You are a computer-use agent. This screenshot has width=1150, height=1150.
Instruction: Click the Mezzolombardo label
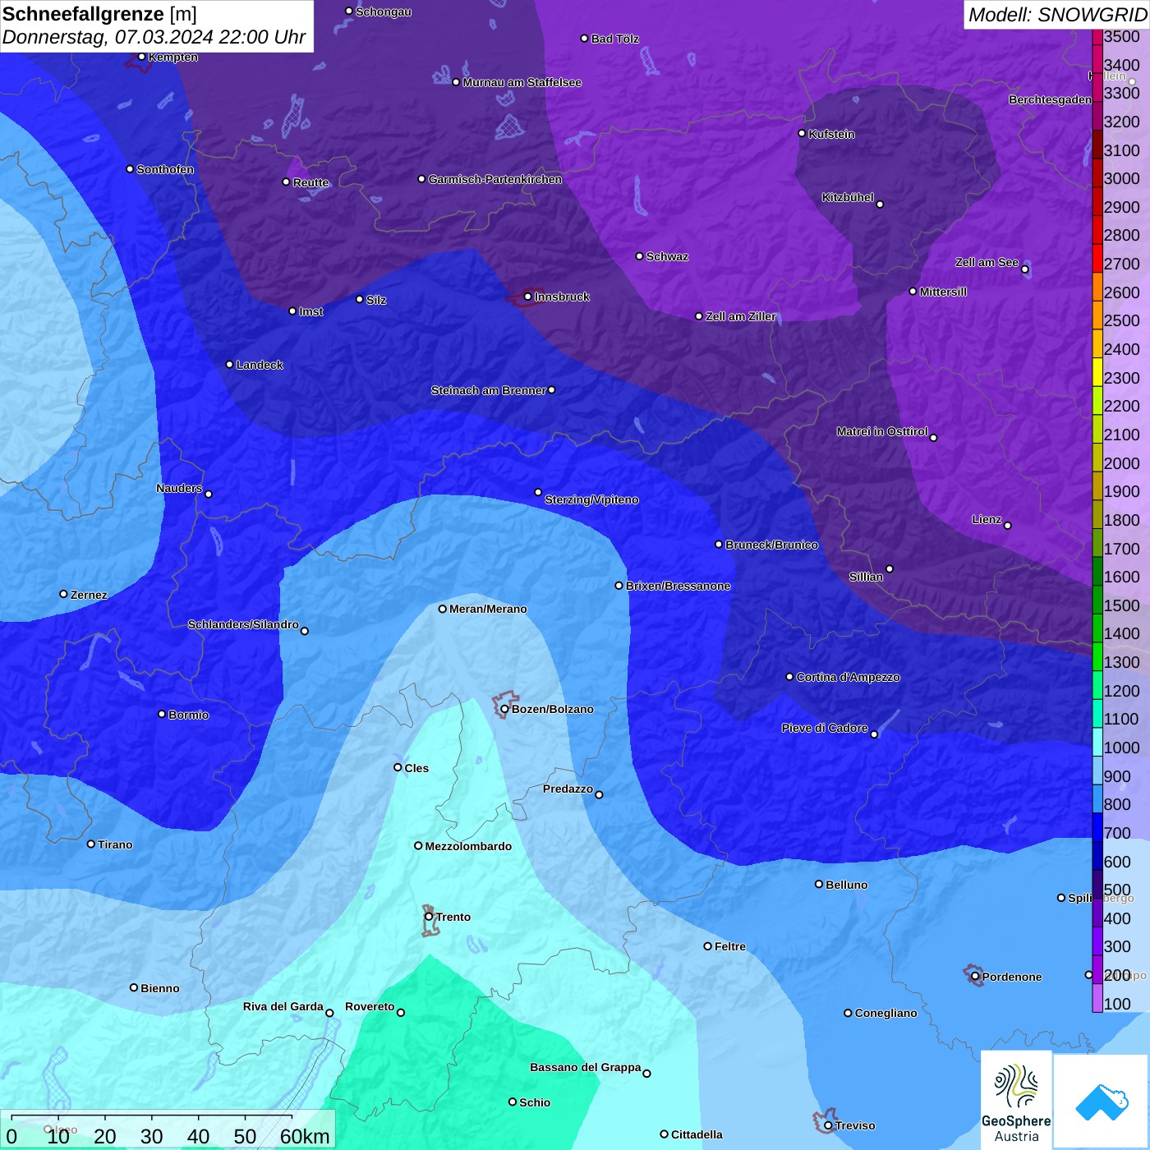468,846
